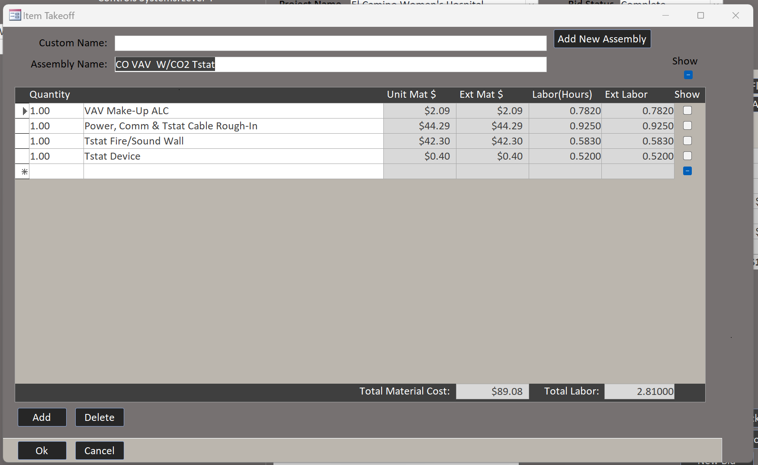
Task: Click the Cancel button
Action: (100, 451)
